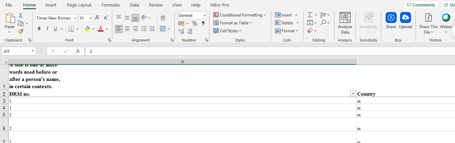
Task: Click the Cut scissors icon
Action: tap(21, 15)
